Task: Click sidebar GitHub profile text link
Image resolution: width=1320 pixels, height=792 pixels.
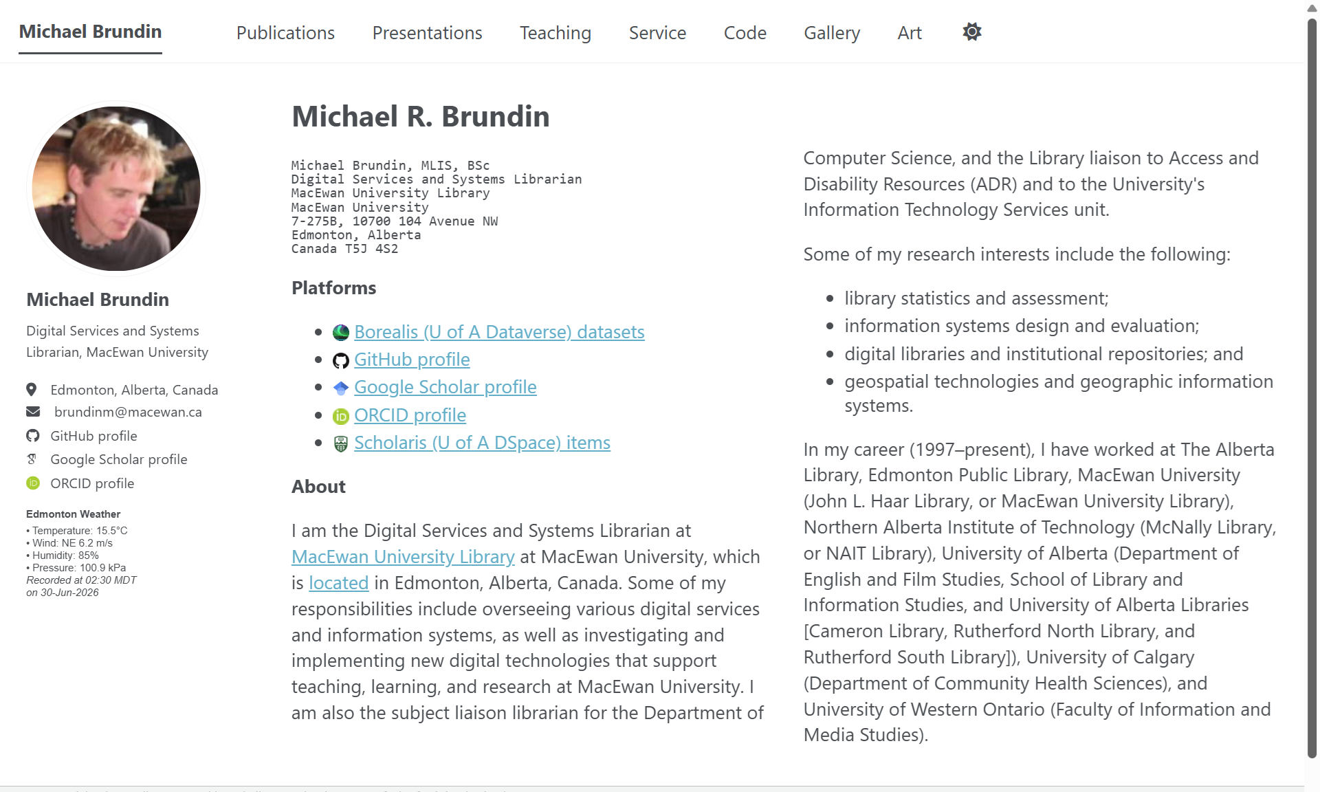Action: click(93, 436)
